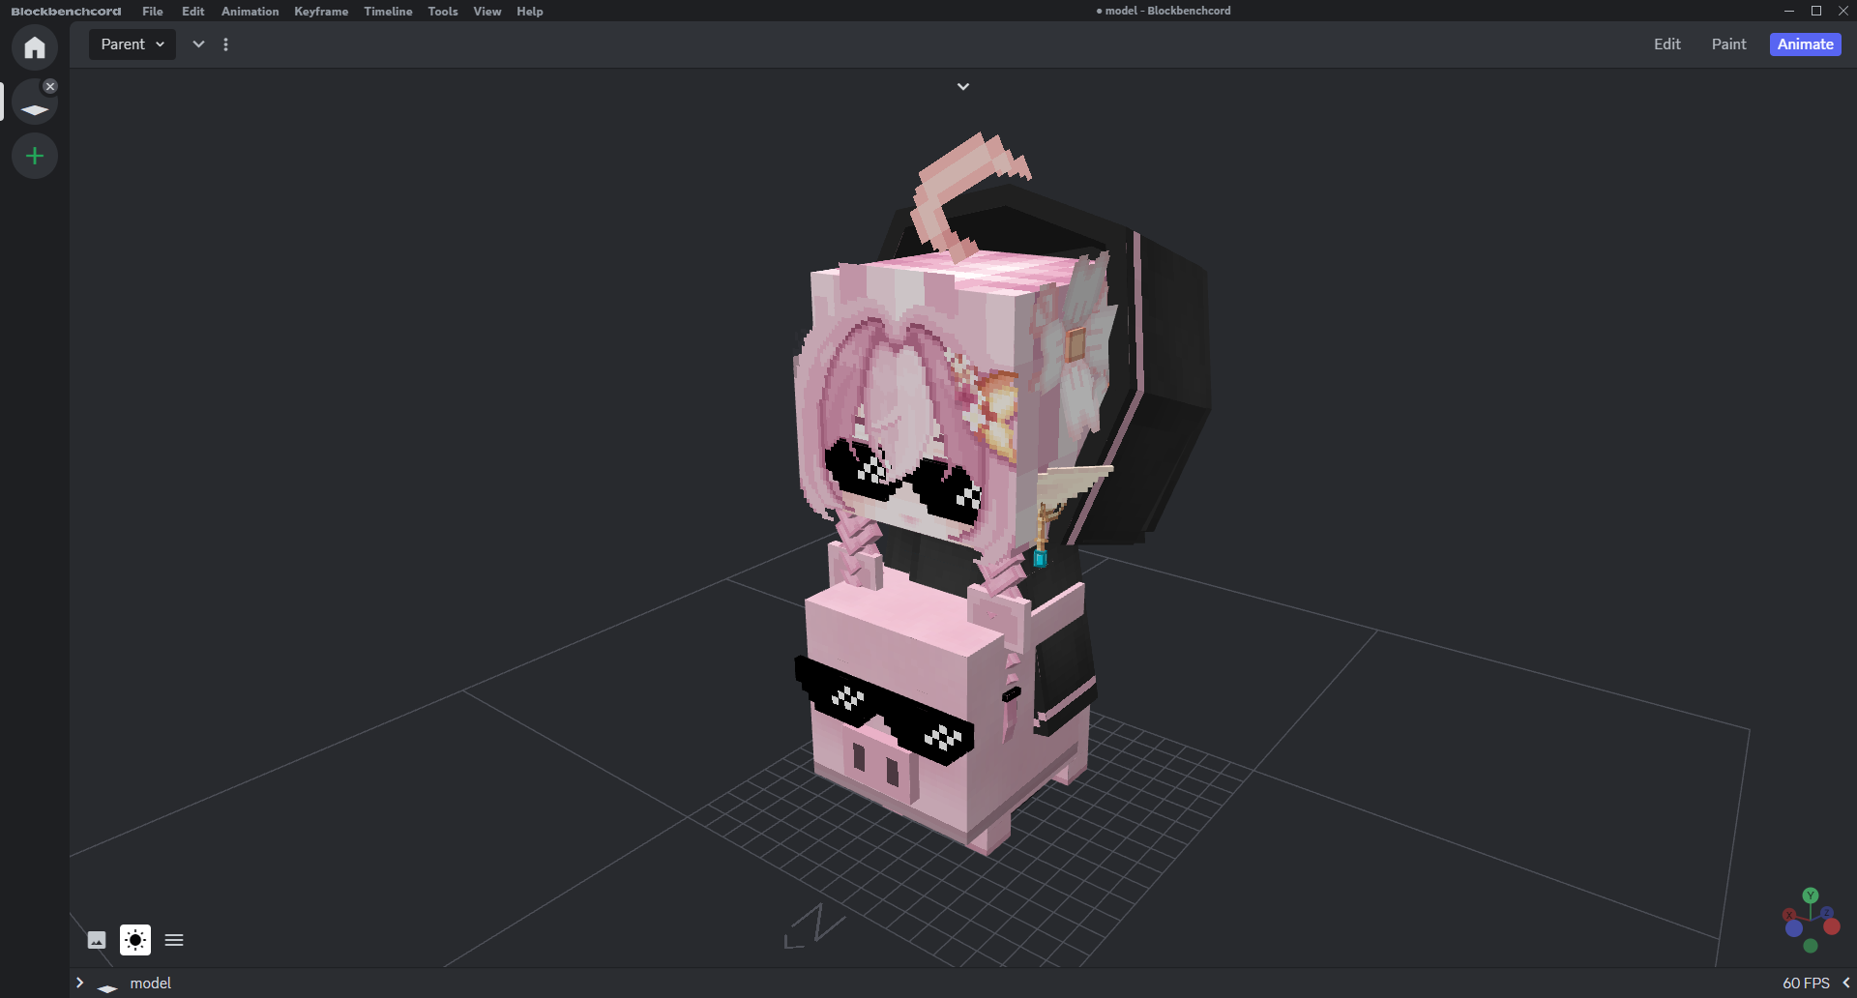
Task: Close the model tab in the left sidebar
Action: 50,86
